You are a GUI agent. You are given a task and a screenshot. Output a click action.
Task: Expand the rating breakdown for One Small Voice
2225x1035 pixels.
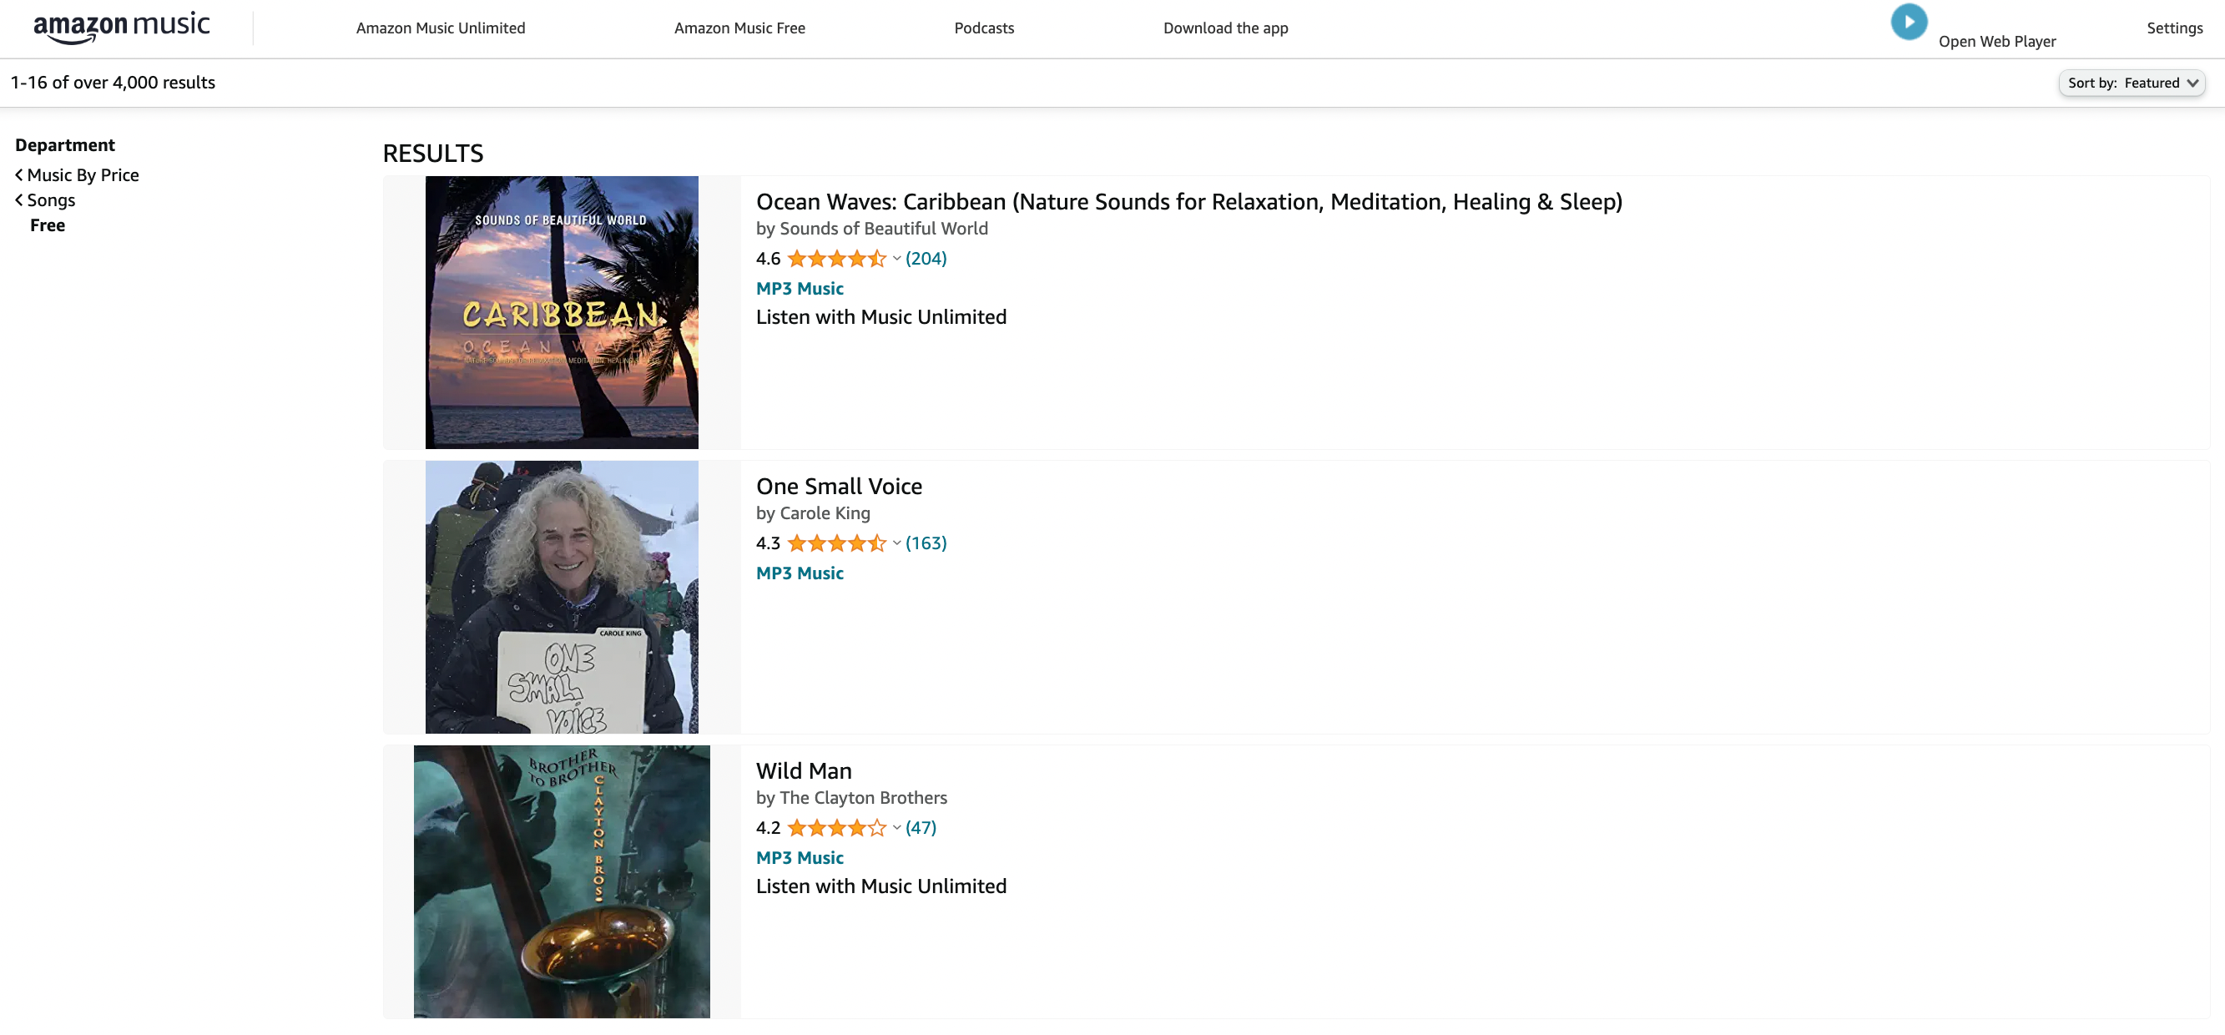tap(896, 543)
